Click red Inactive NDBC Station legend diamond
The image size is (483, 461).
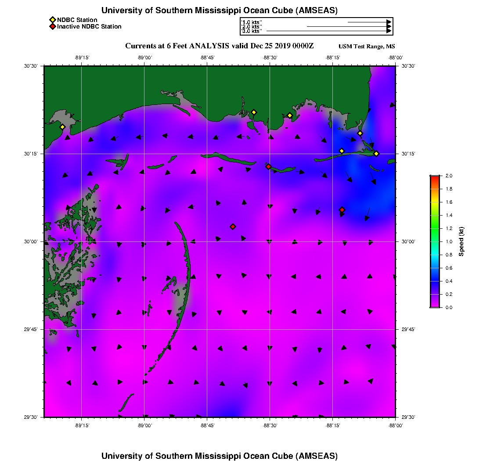click(x=52, y=27)
